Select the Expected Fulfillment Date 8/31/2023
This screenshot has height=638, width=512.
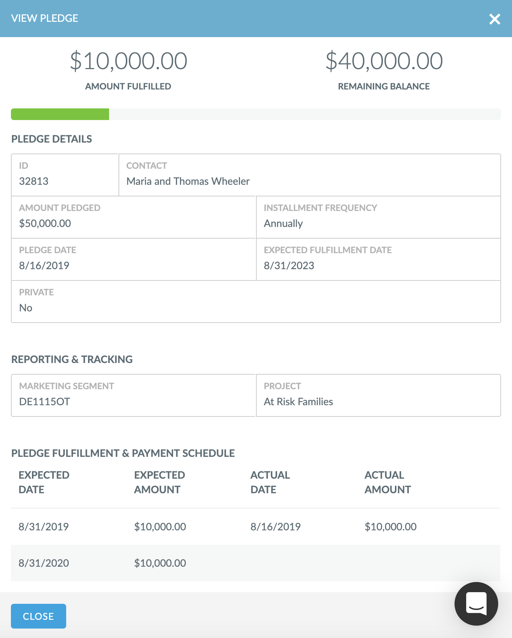[289, 266]
